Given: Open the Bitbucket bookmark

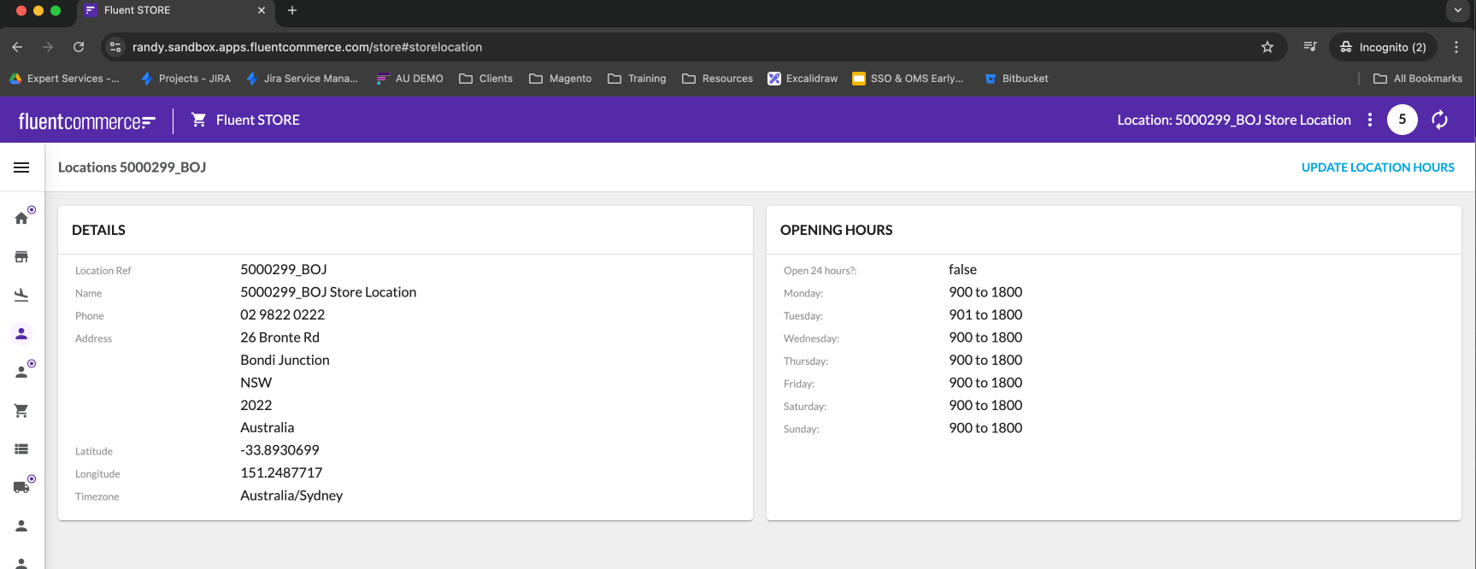Looking at the screenshot, I should (x=1016, y=79).
